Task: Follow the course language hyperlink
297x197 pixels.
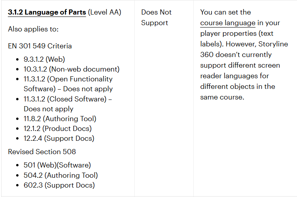Action: pos(227,23)
